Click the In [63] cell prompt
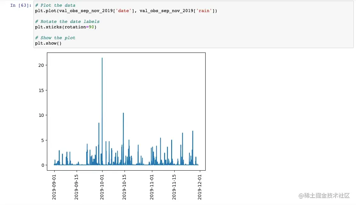The width and height of the screenshot is (356, 205). tap(21, 5)
